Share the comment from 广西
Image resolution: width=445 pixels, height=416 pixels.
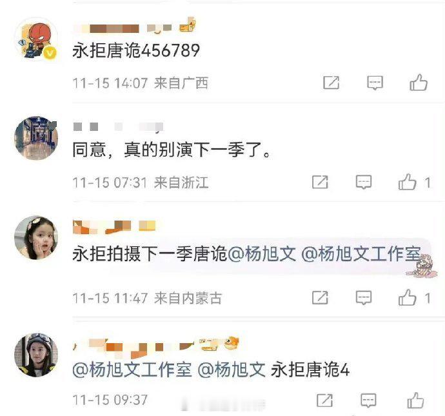(331, 83)
